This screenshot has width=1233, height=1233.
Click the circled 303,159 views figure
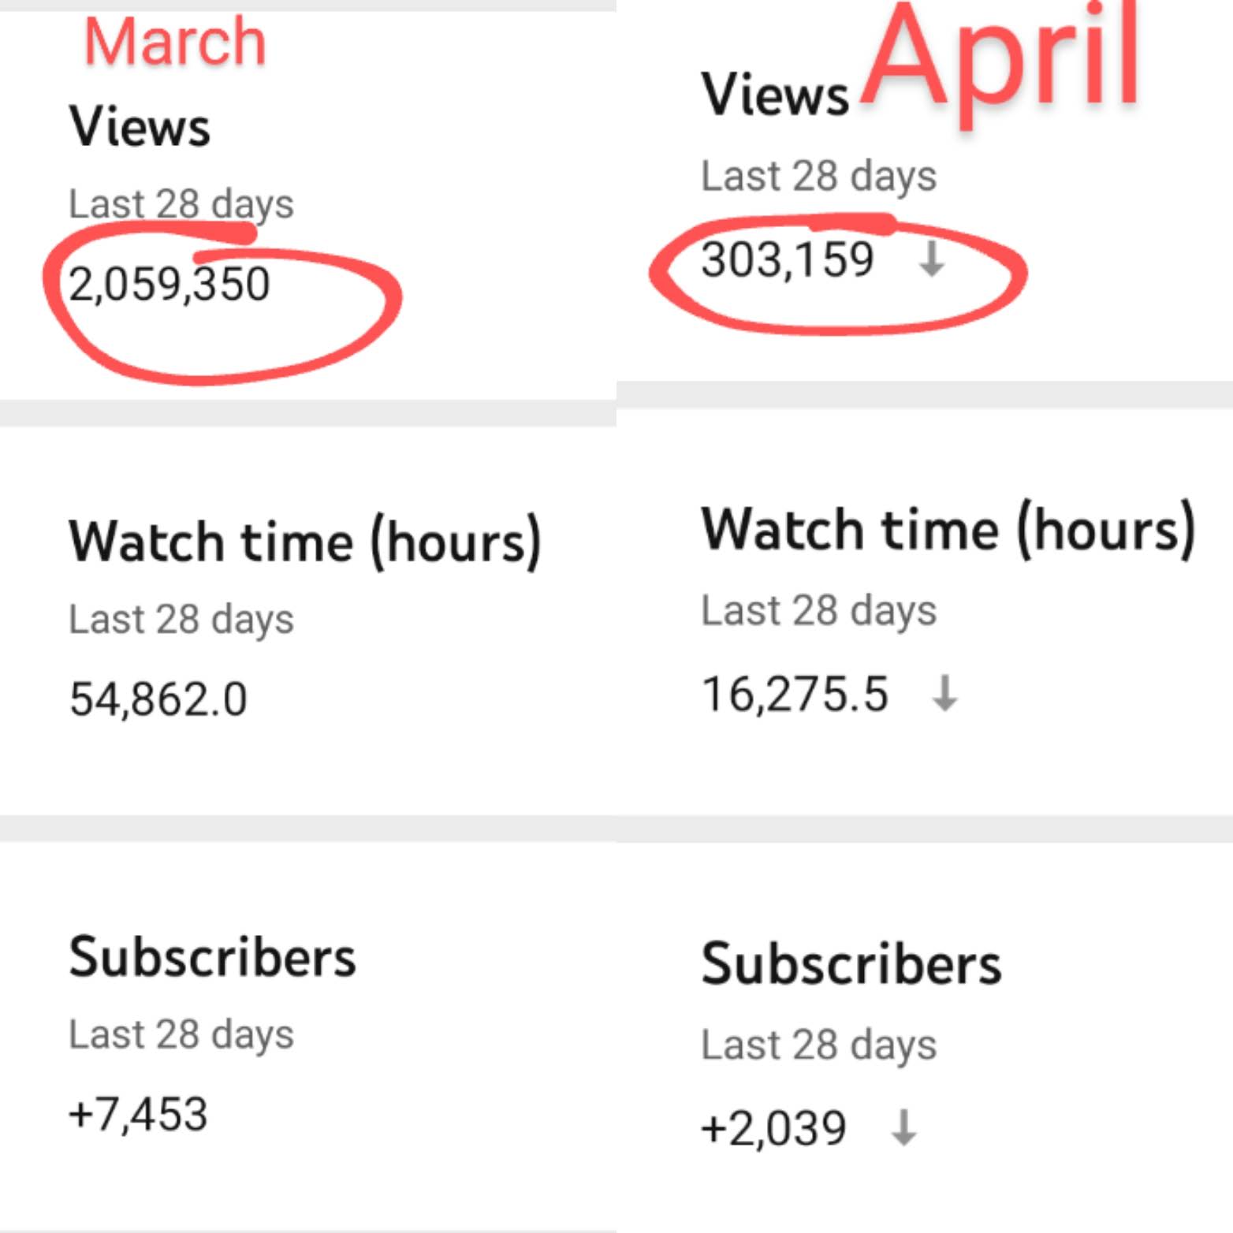coord(788,259)
